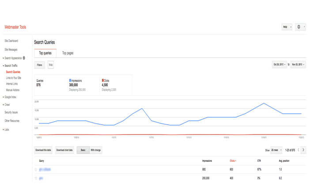Viewport: 321px width, 189px height.
Task: Click the Search Appearance info icon
Action: [24, 58]
